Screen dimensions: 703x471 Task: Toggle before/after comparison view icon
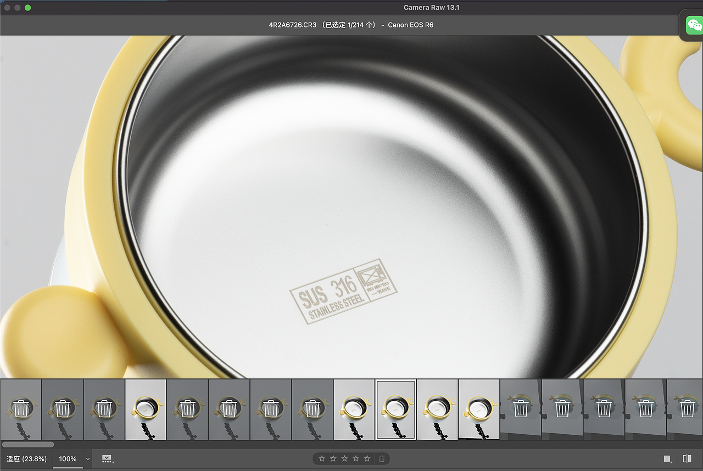click(687, 459)
